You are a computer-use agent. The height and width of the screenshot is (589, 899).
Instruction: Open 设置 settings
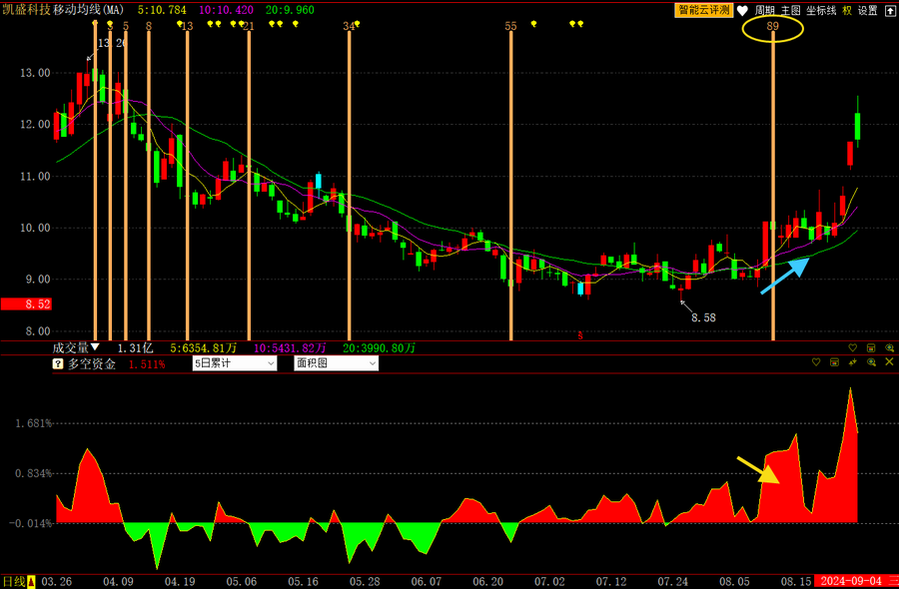[x=867, y=10]
